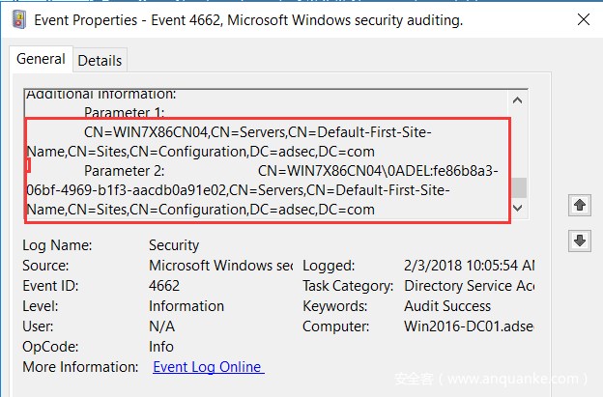
Task: Click the Log Name field showing Security
Action: point(174,245)
